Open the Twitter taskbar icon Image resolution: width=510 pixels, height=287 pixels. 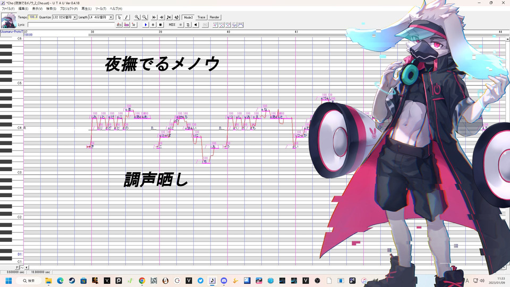click(x=200, y=281)
